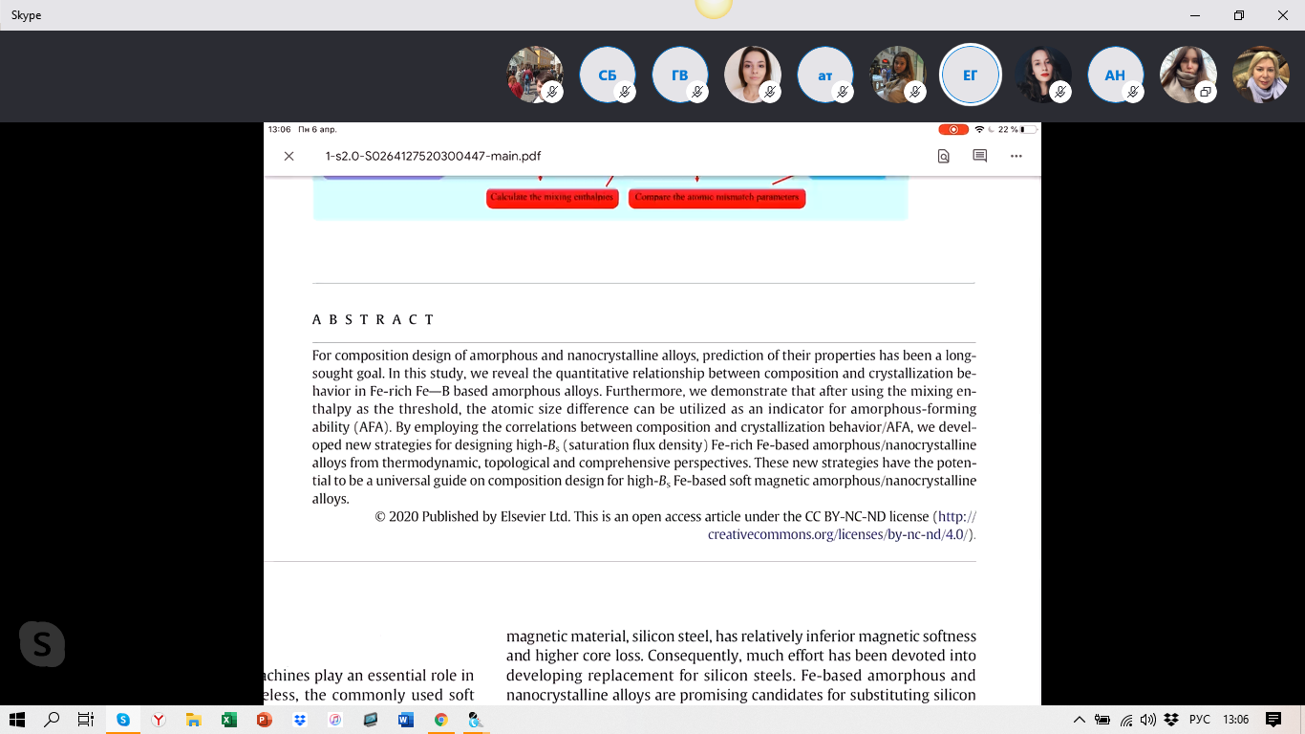The image size is (1305, 734).
Task: Open the three-dots more options menu
Action: pyautogui.click(x=1016, y=156)
